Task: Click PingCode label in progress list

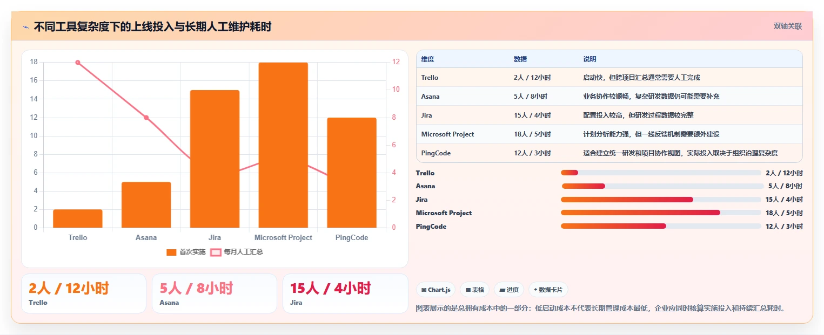Action: click(431, 227)
